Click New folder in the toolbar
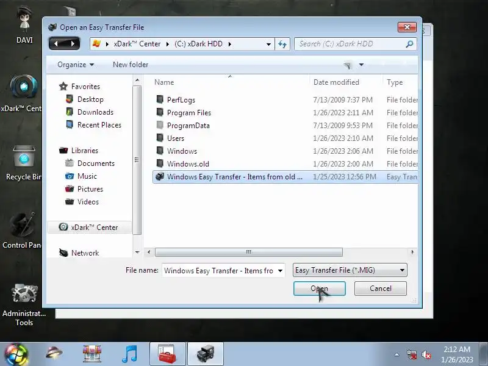The width and height of the screenshot is (488, 366). (x=131, y=65)
